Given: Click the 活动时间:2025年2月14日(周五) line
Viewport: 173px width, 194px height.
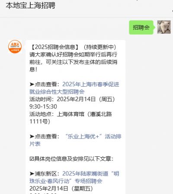Looking at the screenshot, I should (72, 99).
